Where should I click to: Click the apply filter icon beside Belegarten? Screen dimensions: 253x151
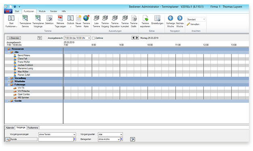point(132,139)
